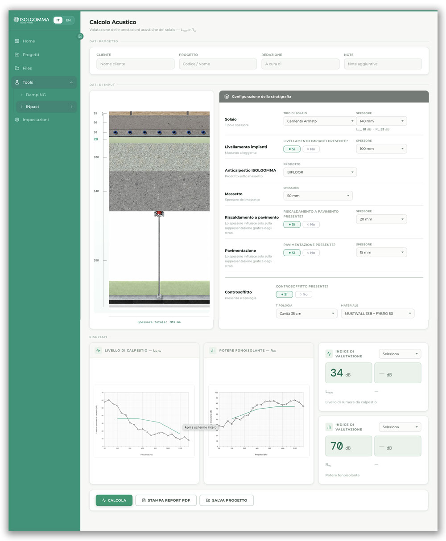Switch the language to EN
Screen dimensions: 446x541
pyautogui.click(x=68, y=20)
